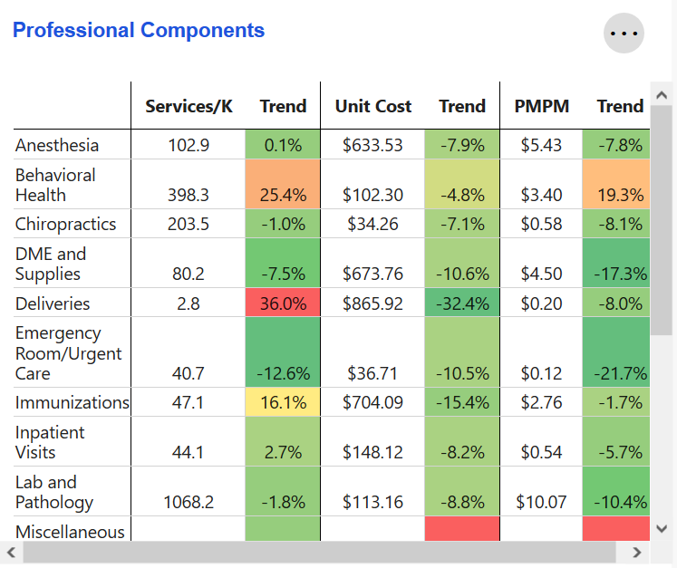Screen dimensions: 677x568
Task: Click the Professional Components title
Action: (x=139, y=30)
